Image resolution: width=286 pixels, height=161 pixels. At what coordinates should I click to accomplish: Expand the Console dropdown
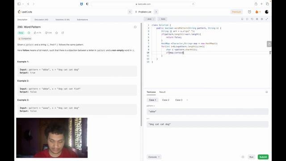point(154,157)
